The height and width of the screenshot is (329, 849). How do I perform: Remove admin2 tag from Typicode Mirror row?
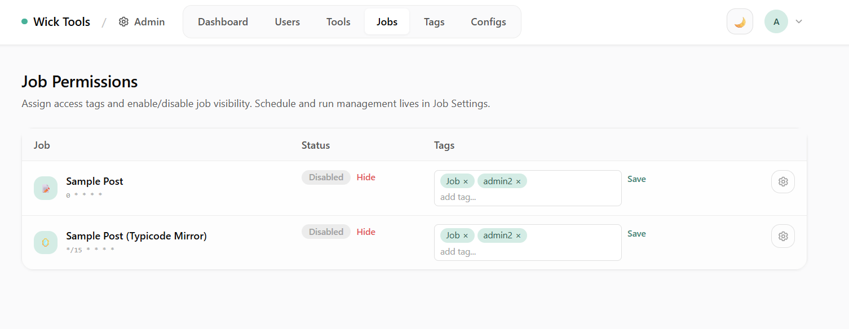point(518,236)
